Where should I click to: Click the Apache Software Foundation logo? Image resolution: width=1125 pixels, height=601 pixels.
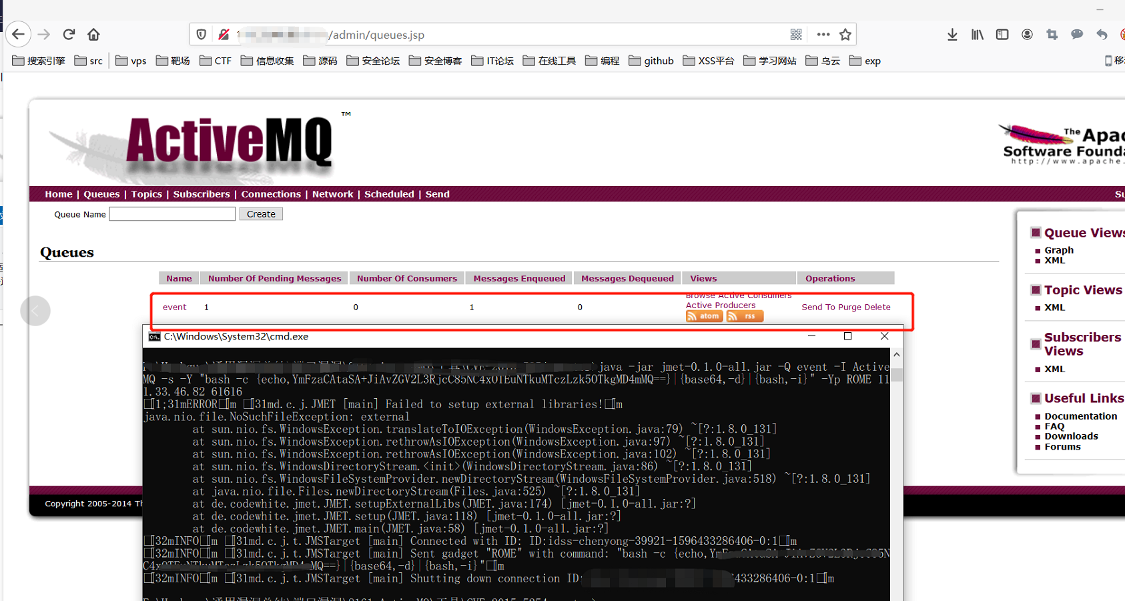pyautogui.click(x=1062, y=145)
